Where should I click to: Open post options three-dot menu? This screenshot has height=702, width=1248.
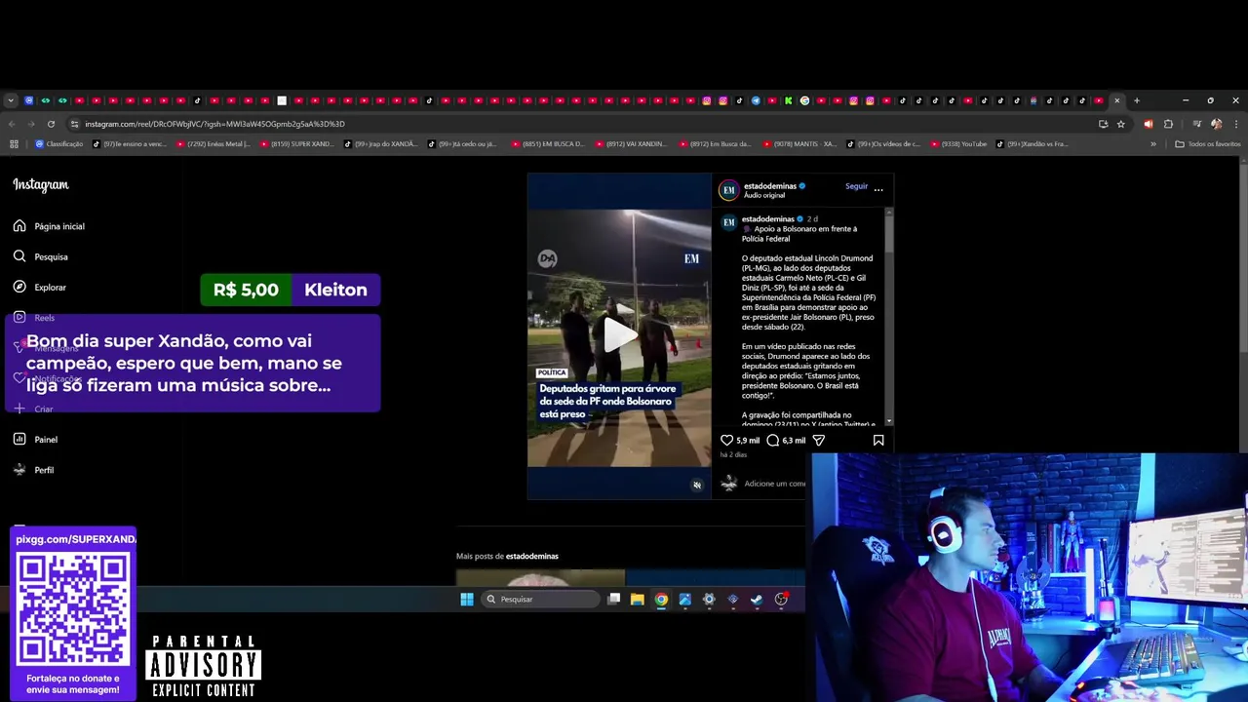pyautogui.click(x=878, y=189)
